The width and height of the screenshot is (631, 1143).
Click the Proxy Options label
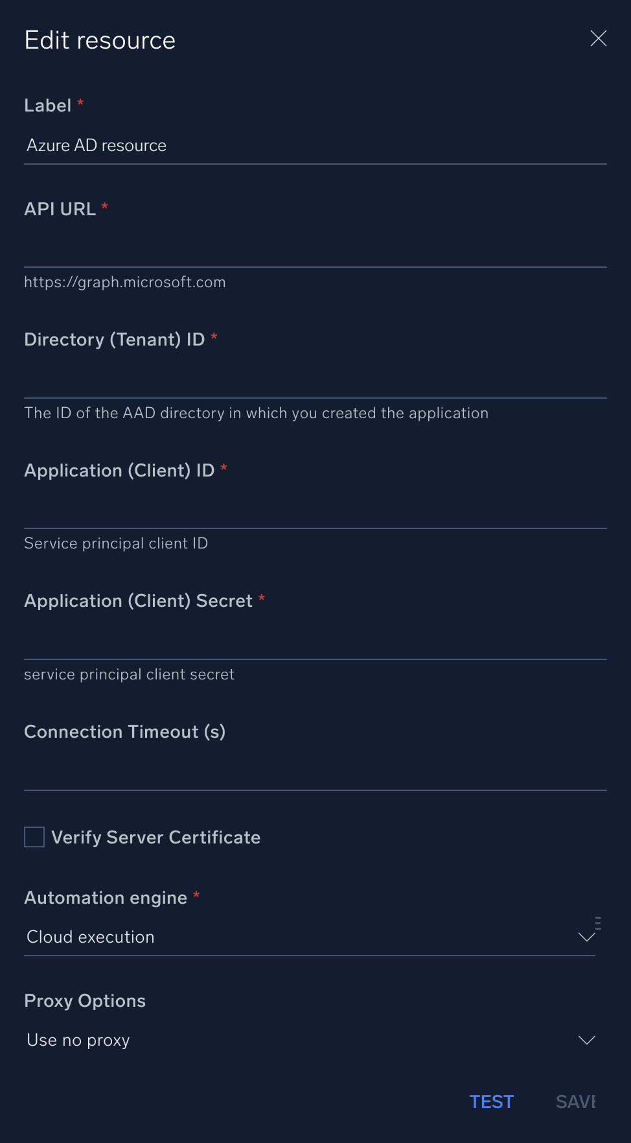click(85, 1000)
